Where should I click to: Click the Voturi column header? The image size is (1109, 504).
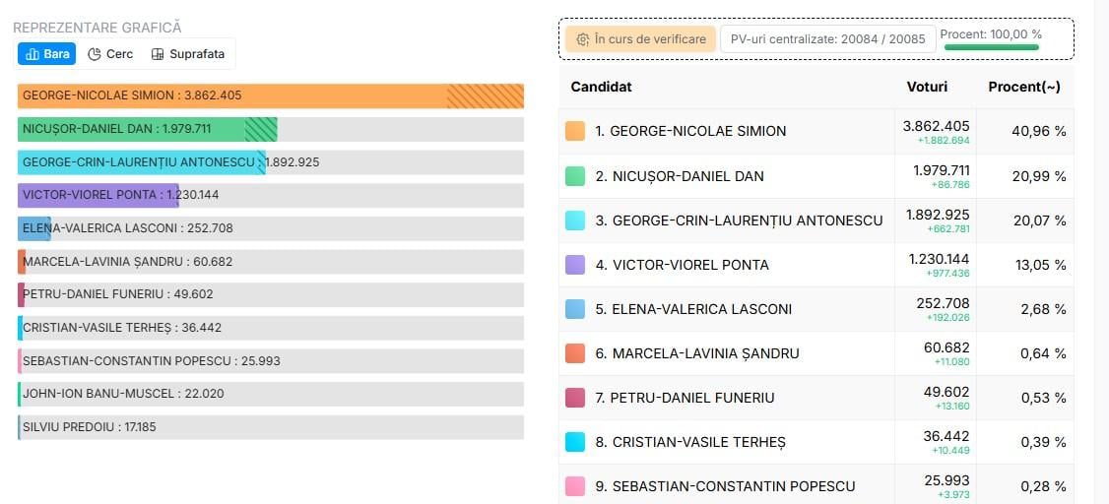tap(927, 87)
